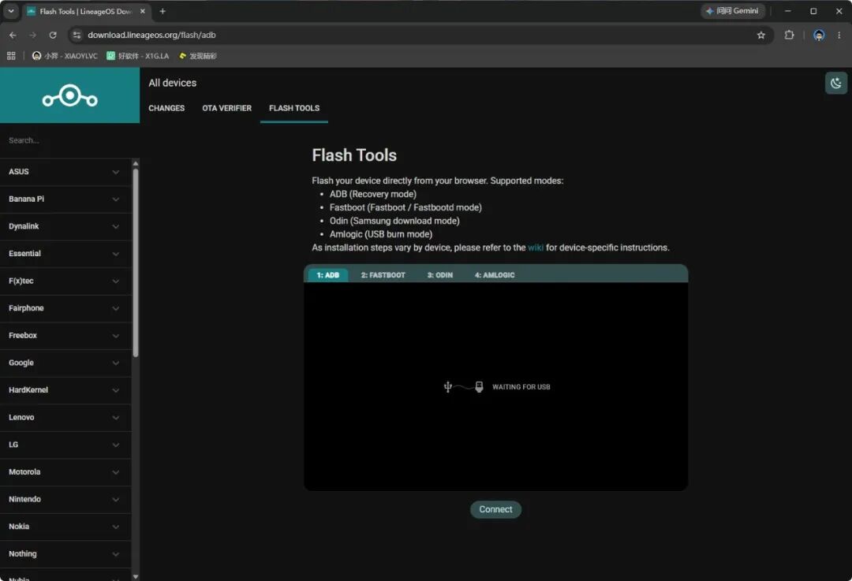852x581 pixels.
Task: Open the bookmarks apps grid icon
Action: (11, 56)
